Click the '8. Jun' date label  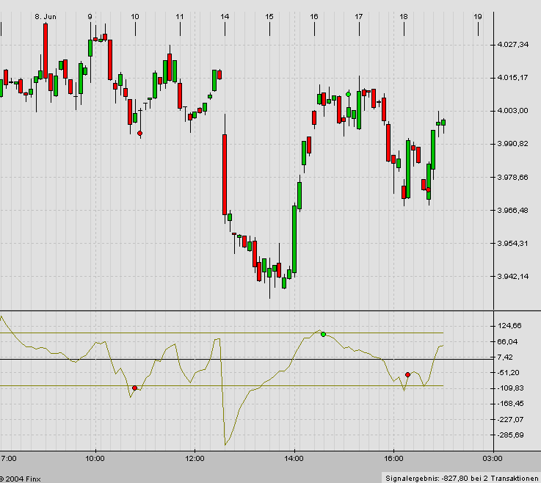pyautogui.click(x=45, y=16)
